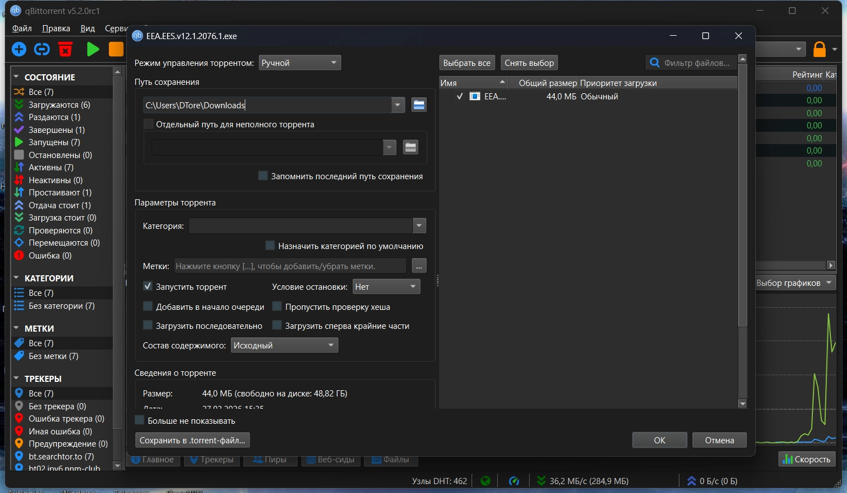Click the blue upload speed arrows in the status bar
This screenshot has width=847, height=493.
click(x=692, y=481)
